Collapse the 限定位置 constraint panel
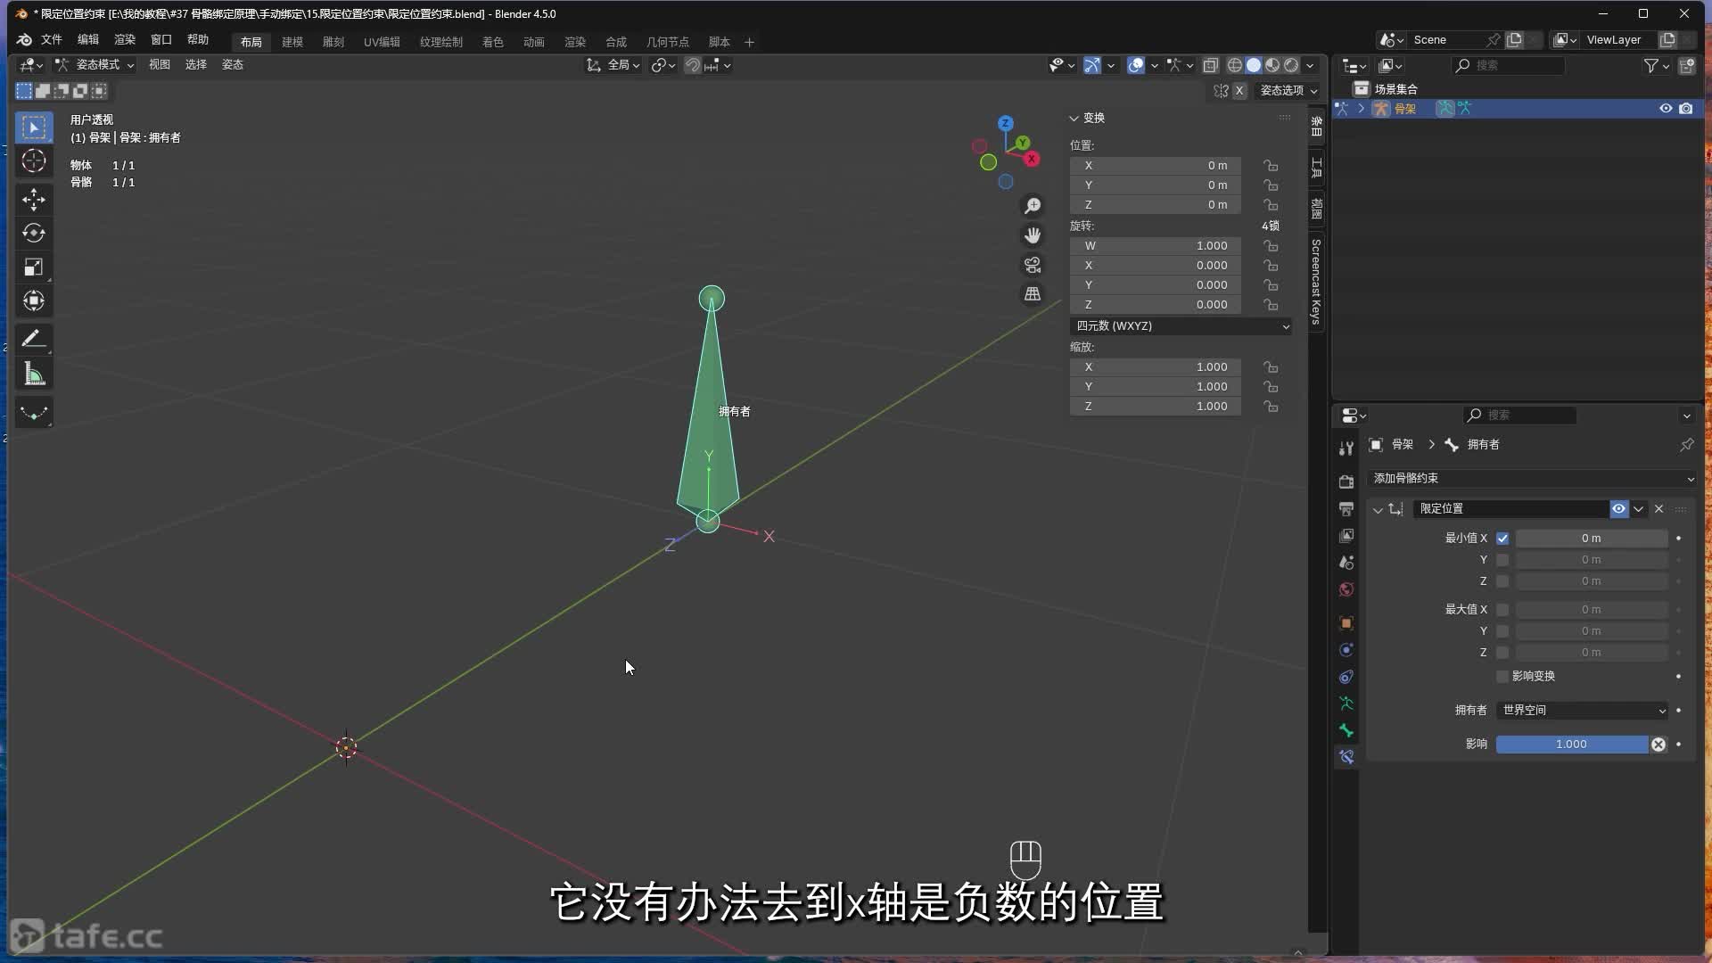The height and width of the screenshot is (963, 1712). (x=1378, y=510)
